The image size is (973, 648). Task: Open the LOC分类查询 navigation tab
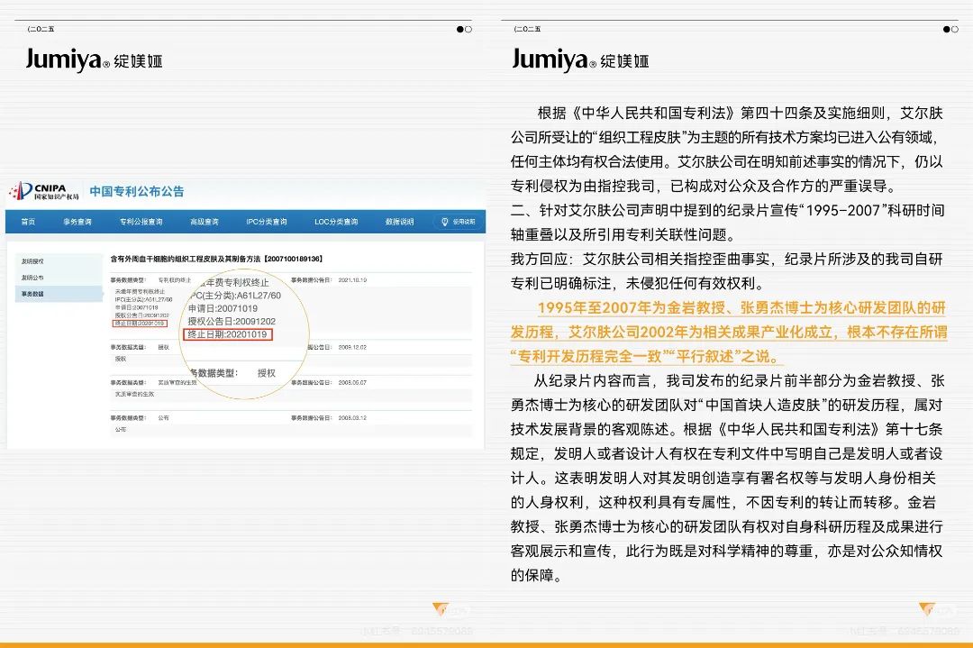pyautogui.click(x=336, y=222)
